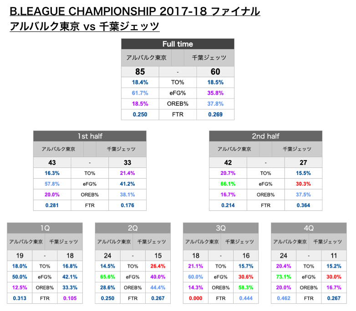The height and width of the screenshot is (311, 356).
Task: Click the 2nd half score 27
Action: (303, 163)
